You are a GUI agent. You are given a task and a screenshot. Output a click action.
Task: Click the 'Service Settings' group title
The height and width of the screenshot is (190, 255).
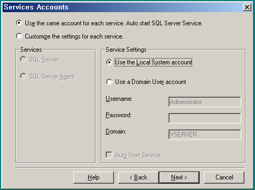pyautogui.click(x=126, y=50)
